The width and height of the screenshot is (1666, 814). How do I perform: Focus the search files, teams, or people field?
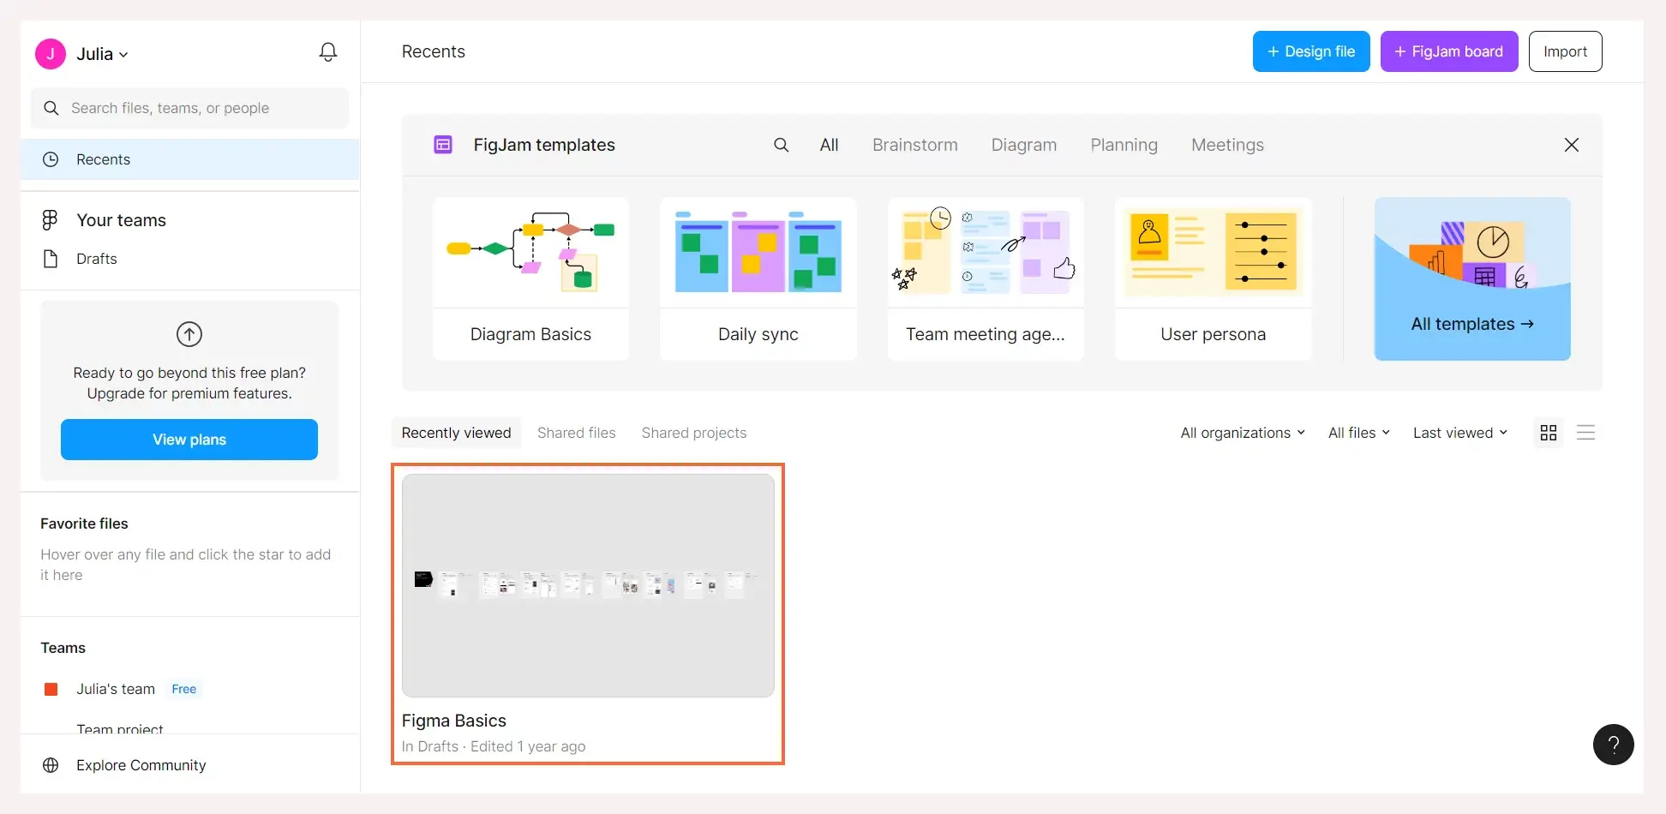[x=189, y=108]
